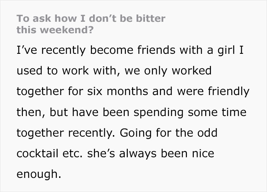
Task: Click the word "nice" near the paragraph end
Action: [203, 153]
